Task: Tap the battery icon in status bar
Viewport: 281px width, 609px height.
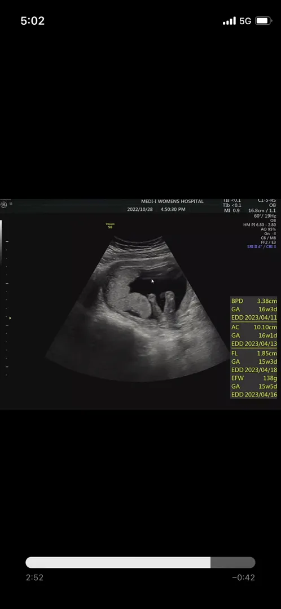Action: coord(263,21)
